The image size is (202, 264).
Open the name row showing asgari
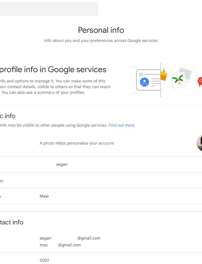coord(101,164)
